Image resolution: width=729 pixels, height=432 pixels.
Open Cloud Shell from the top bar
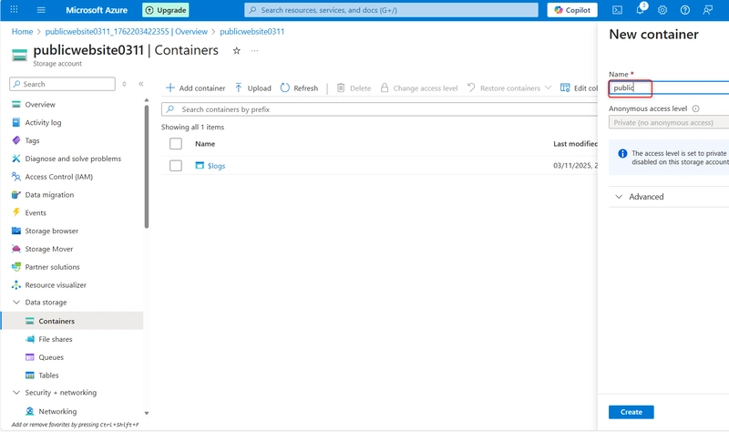[617, 10]
